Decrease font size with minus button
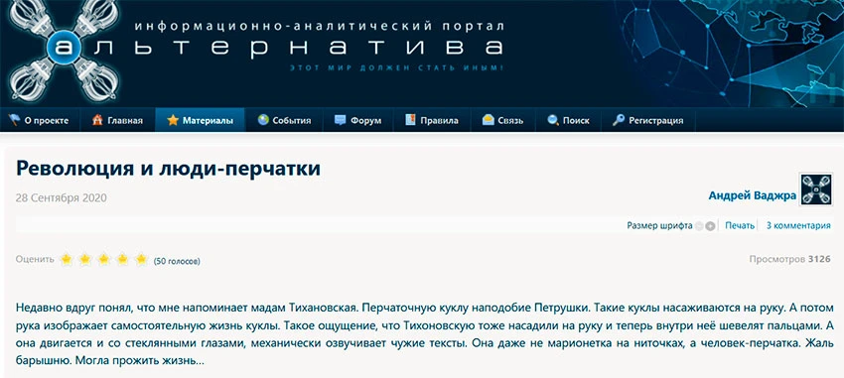844x378 pixels. pyautogui.click(x=699, y=226)
